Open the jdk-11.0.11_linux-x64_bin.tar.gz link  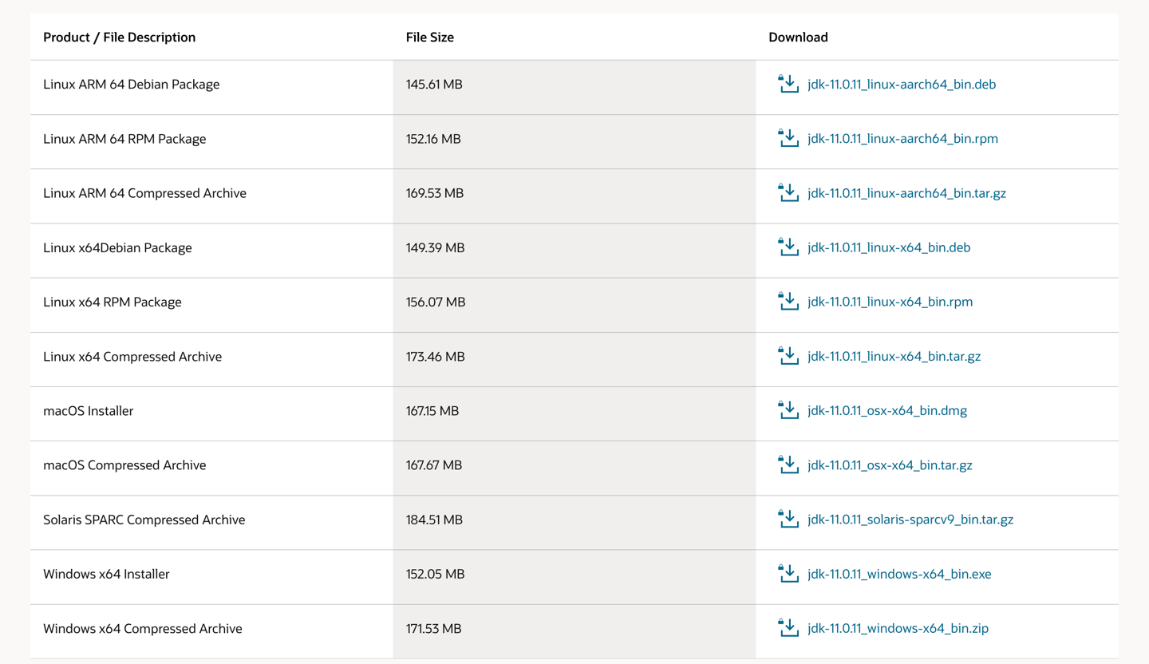coord(894,357)
